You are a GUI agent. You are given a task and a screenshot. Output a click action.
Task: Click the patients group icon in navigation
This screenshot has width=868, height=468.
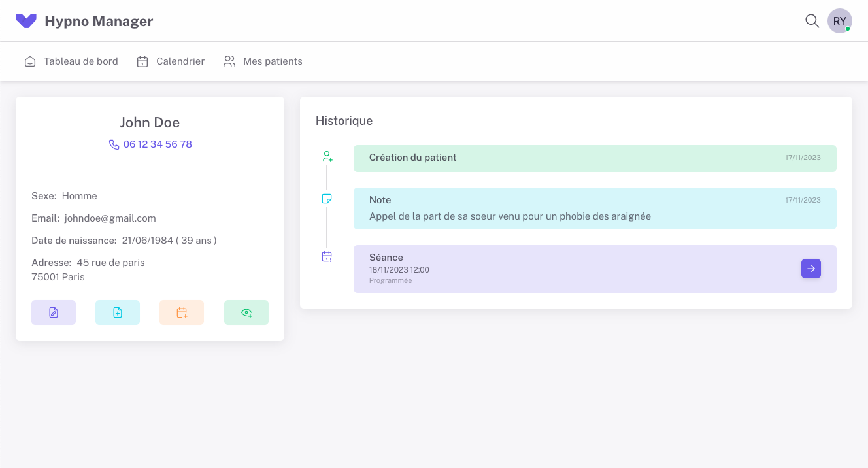pyautogui.click(x=229, y=61)
